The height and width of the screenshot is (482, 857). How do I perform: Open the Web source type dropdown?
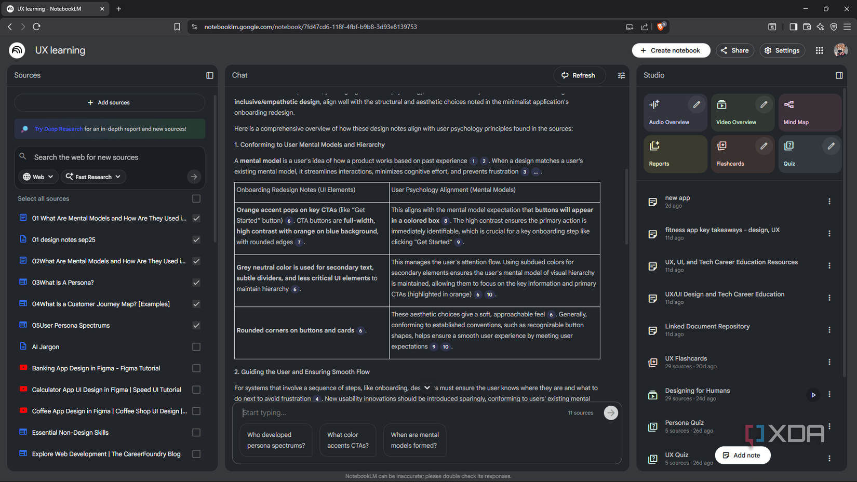[x=37, y=177]
